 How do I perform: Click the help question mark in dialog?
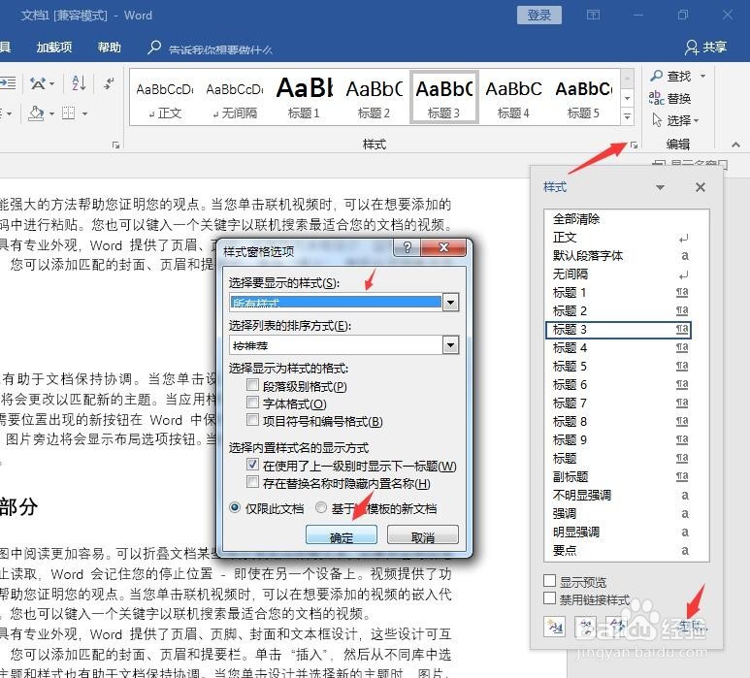[x=407, y=247]
